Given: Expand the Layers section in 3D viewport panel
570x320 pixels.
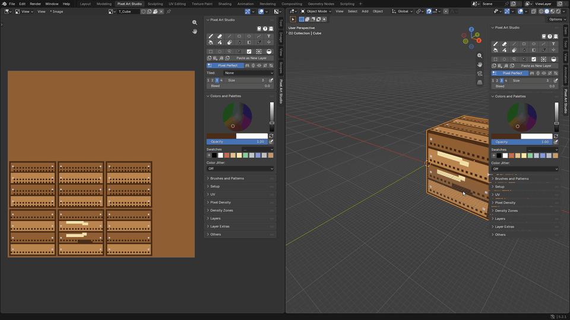Looking at the screenshot, I should 525,219.
